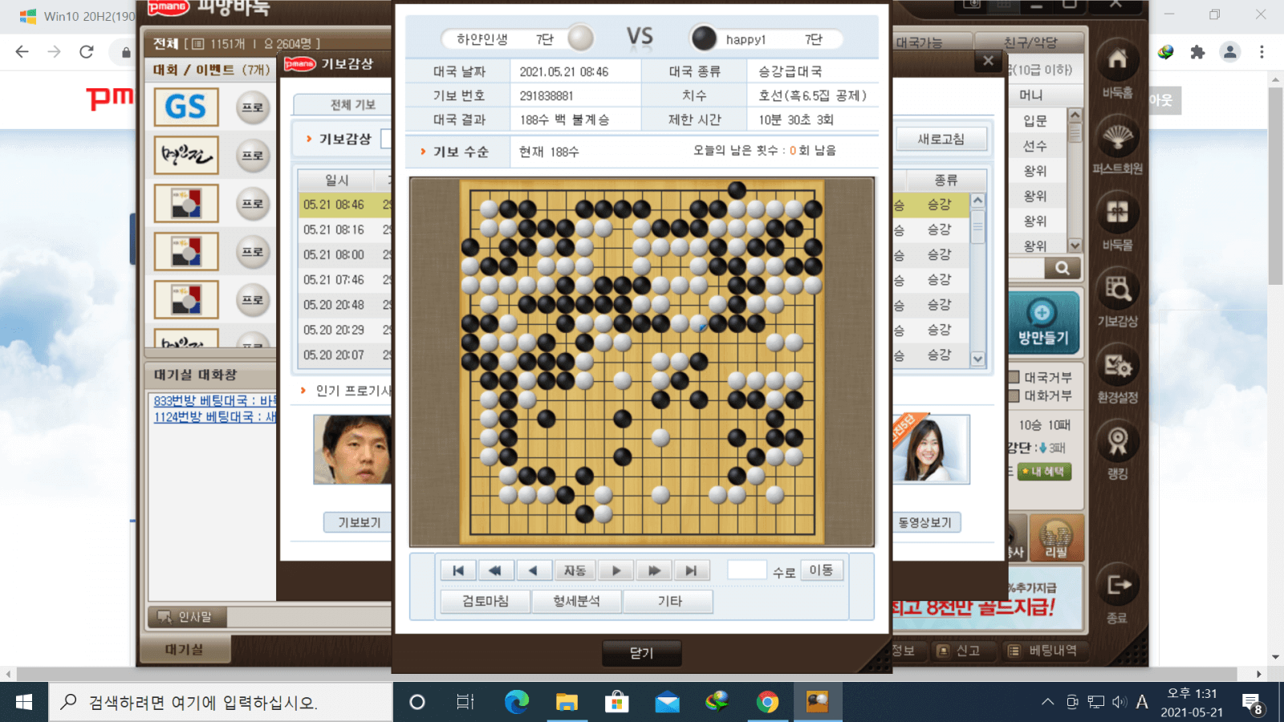Rewind several moves with double-left arrow

[x=495, y=570]
